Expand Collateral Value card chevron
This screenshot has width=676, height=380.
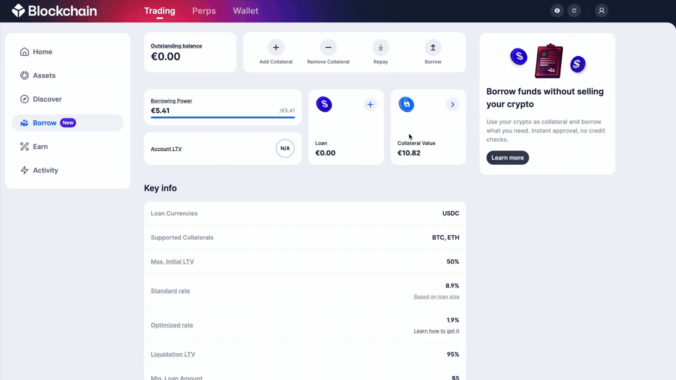click(x=452, y=104)
